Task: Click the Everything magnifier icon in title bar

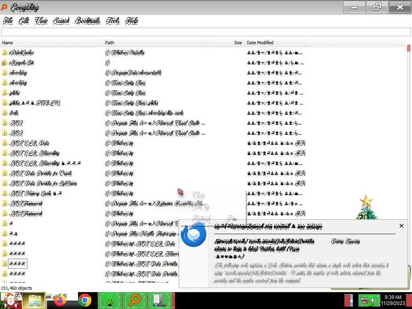Action: tap(4, 7)
